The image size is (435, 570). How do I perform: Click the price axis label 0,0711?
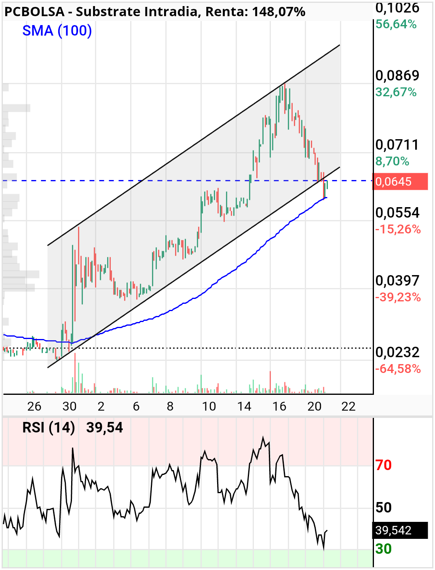pos(397,145)
